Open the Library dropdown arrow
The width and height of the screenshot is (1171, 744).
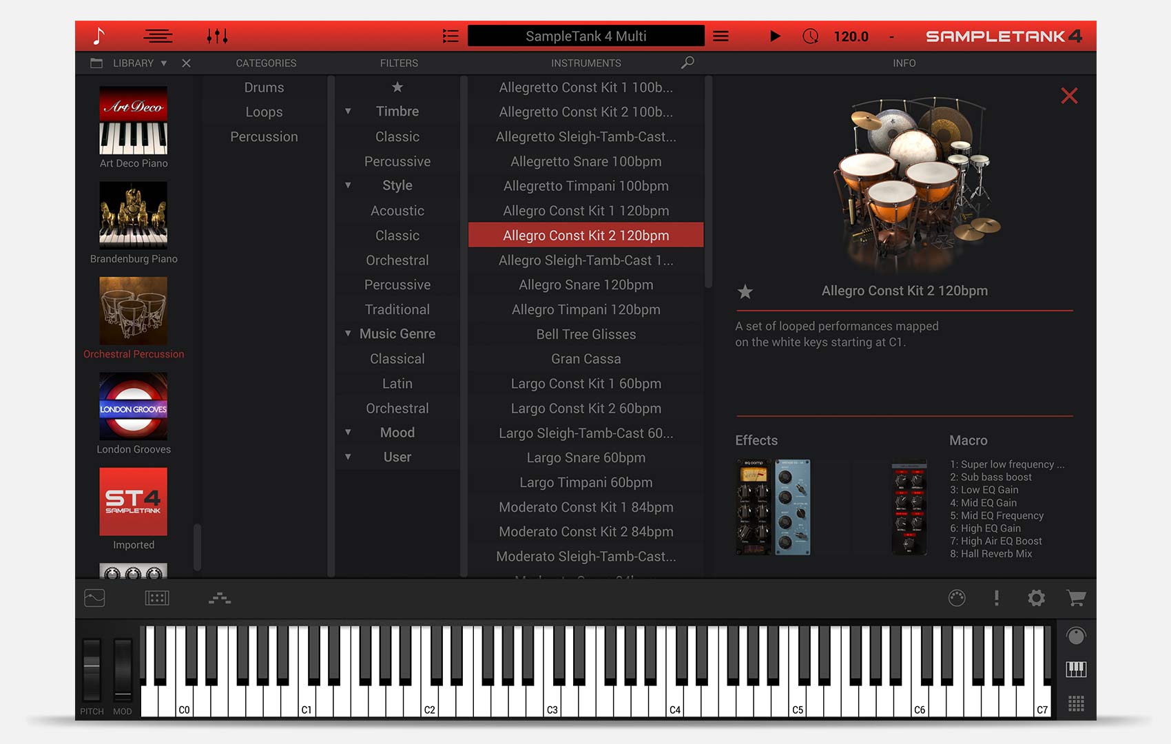pos(164,63)
